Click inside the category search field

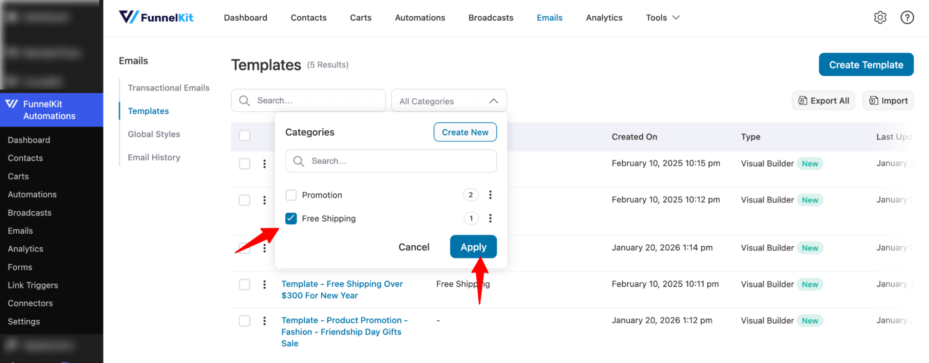[x=390, y=161]
